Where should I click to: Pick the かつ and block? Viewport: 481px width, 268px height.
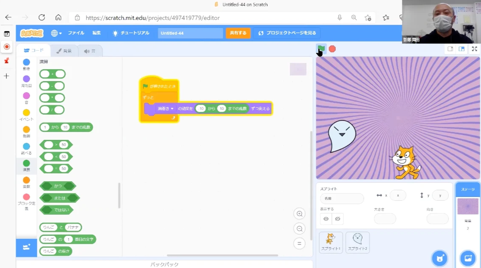tap(58, 186)
